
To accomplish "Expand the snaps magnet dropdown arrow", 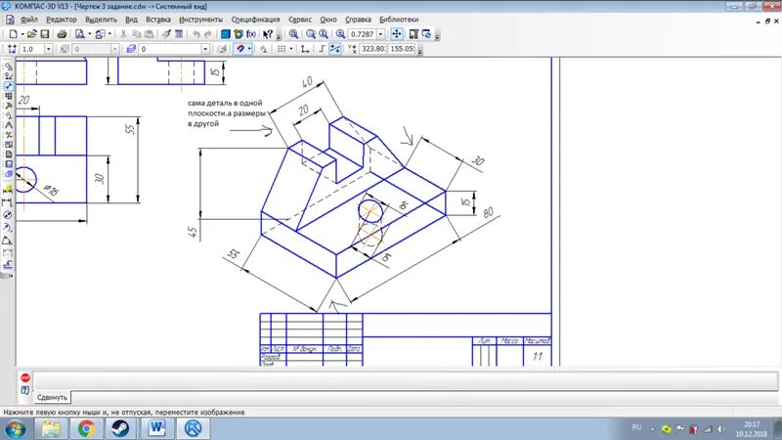I will 249,49.
